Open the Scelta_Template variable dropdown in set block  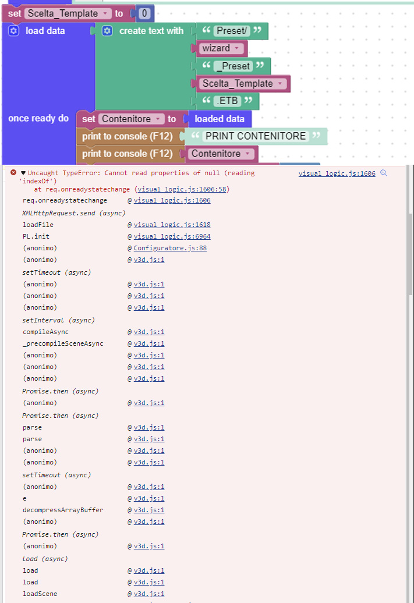(105, 13)
